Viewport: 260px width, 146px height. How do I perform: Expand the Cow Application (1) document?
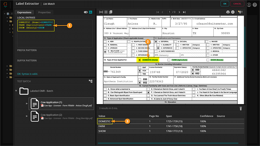pyautogui.click(x=27, y=104)
